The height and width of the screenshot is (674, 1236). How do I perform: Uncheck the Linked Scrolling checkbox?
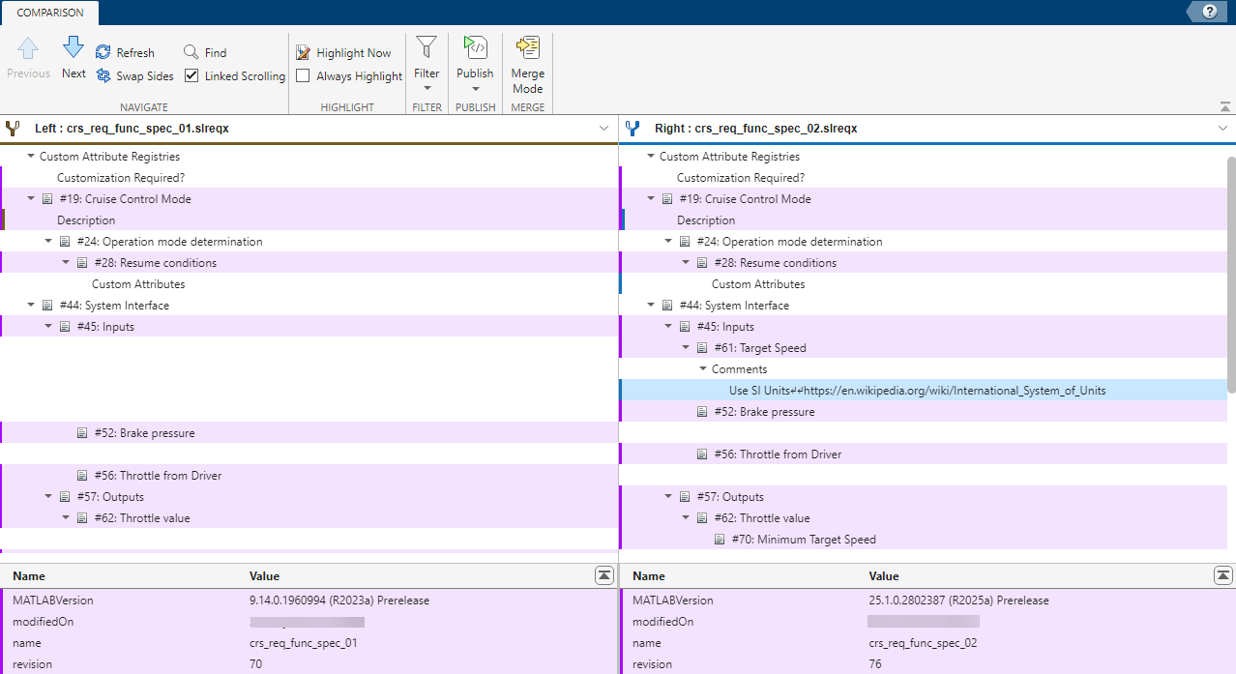click(x=191, y=75)
